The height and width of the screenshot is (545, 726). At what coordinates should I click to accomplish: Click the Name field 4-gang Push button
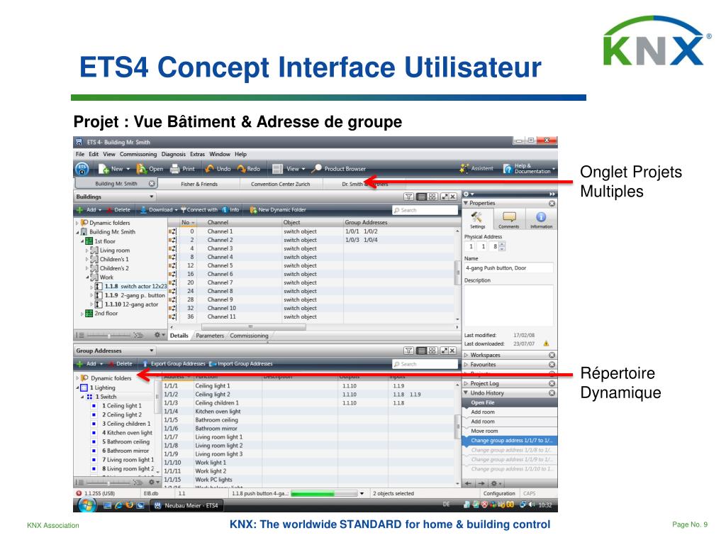click(508, 268)
